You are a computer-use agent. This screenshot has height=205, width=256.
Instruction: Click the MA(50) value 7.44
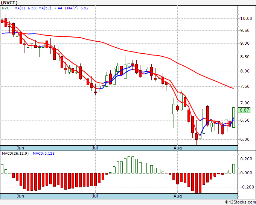(x=58, y=8)
